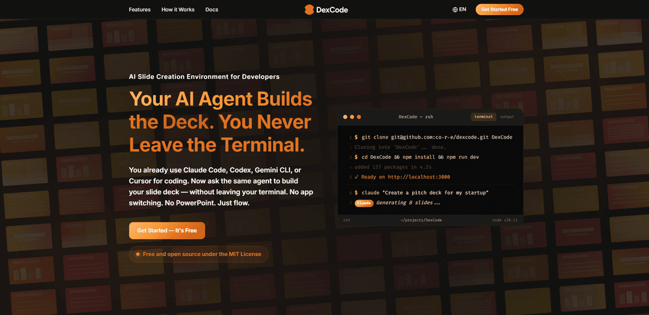Click the dot icon in MIT License badge
The image size is (649, 315).
tap(138, 254)
